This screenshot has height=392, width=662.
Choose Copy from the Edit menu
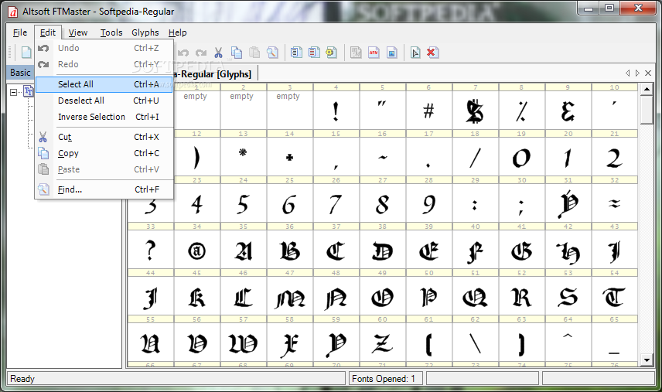click(x=104, y=153)
